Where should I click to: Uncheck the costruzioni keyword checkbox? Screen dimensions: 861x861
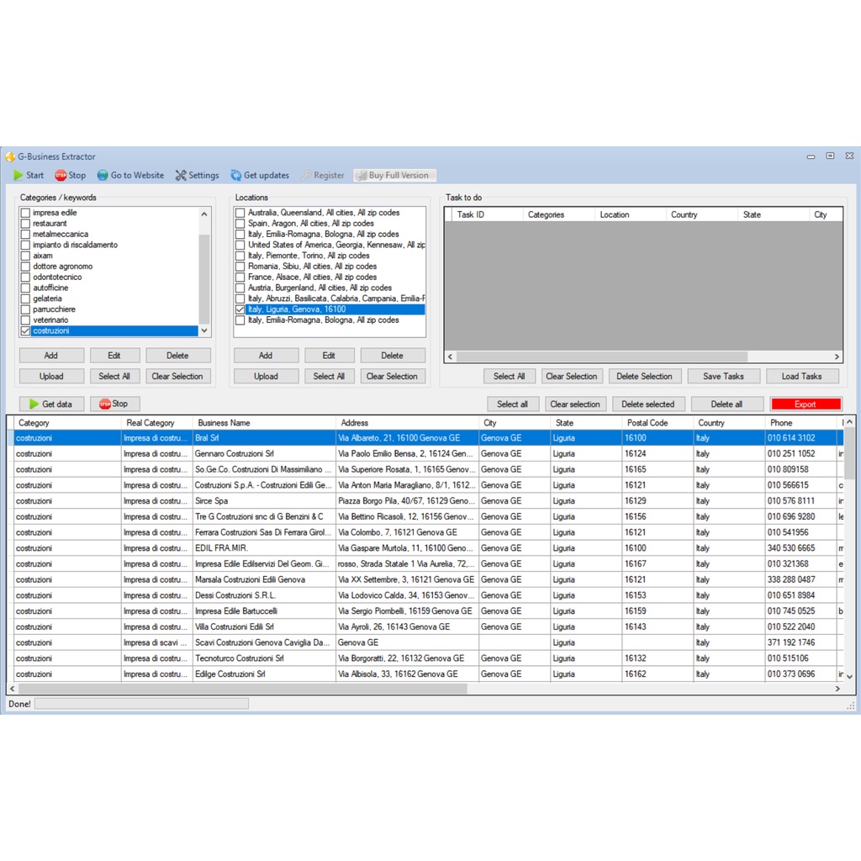click(x=25, y=331)
